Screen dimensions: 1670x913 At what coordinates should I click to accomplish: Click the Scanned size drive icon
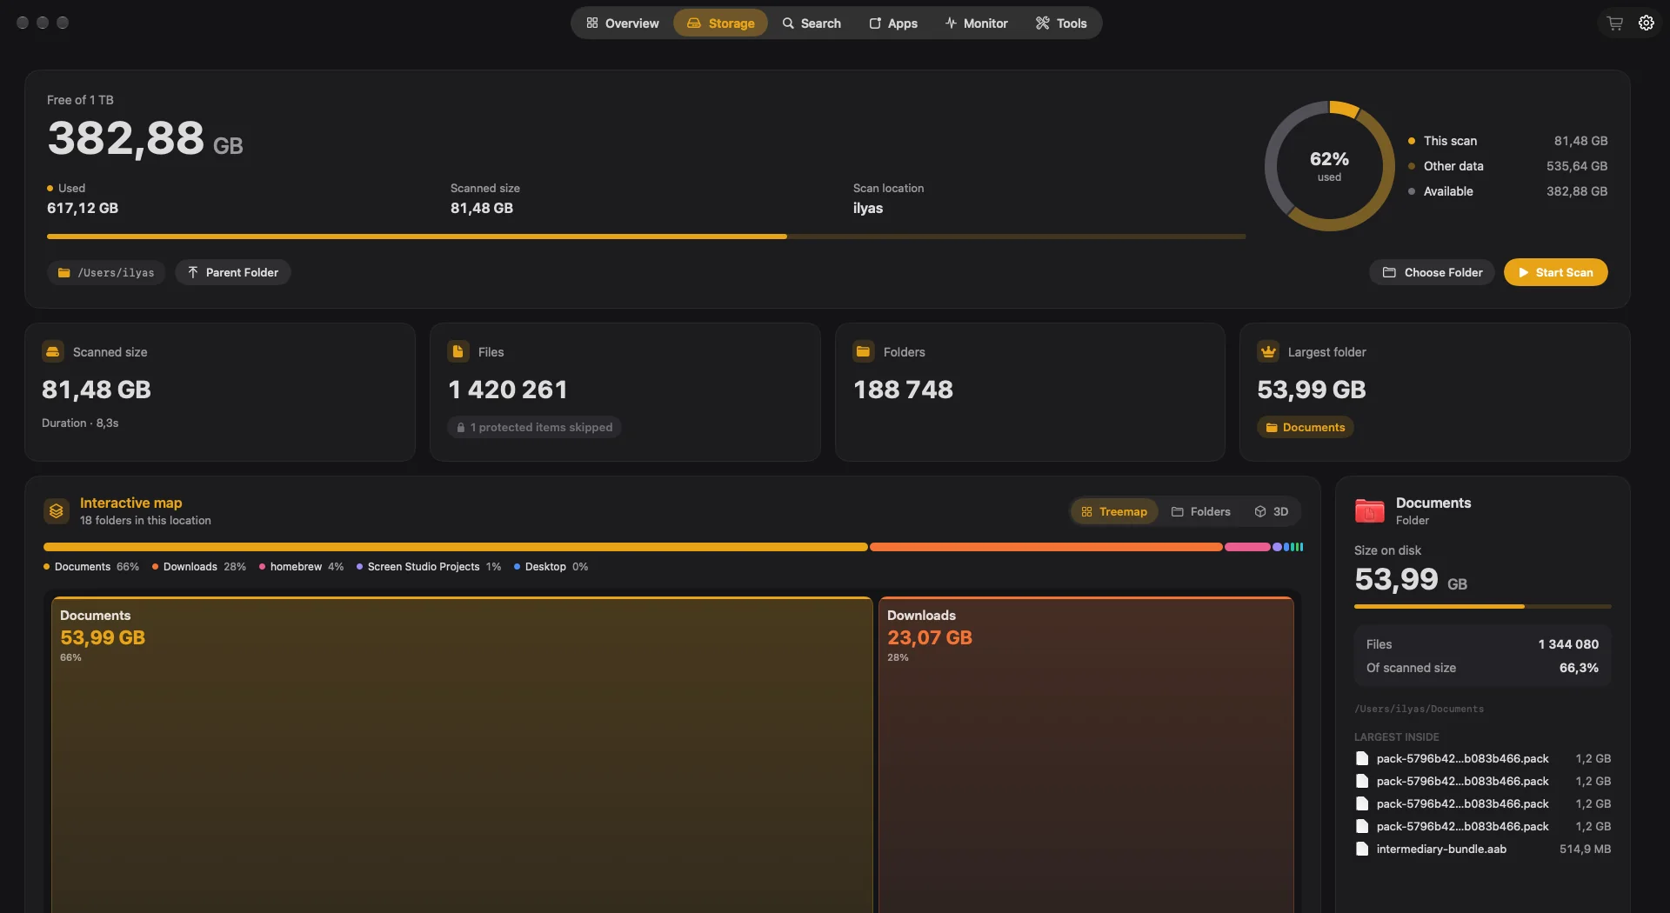coord(53,351)
